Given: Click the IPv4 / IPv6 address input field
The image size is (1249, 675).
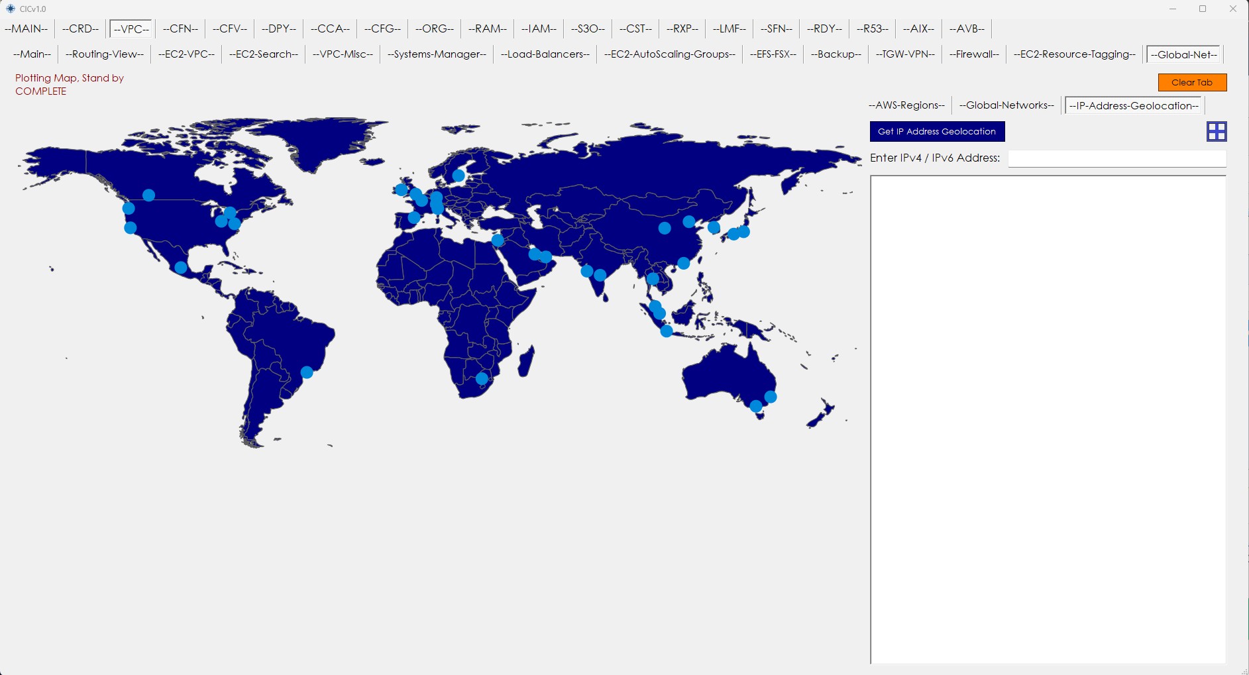Looking at the screenshot, I should click(1116, 158).
